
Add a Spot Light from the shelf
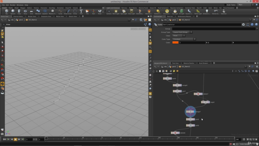[x=124, y=12]
